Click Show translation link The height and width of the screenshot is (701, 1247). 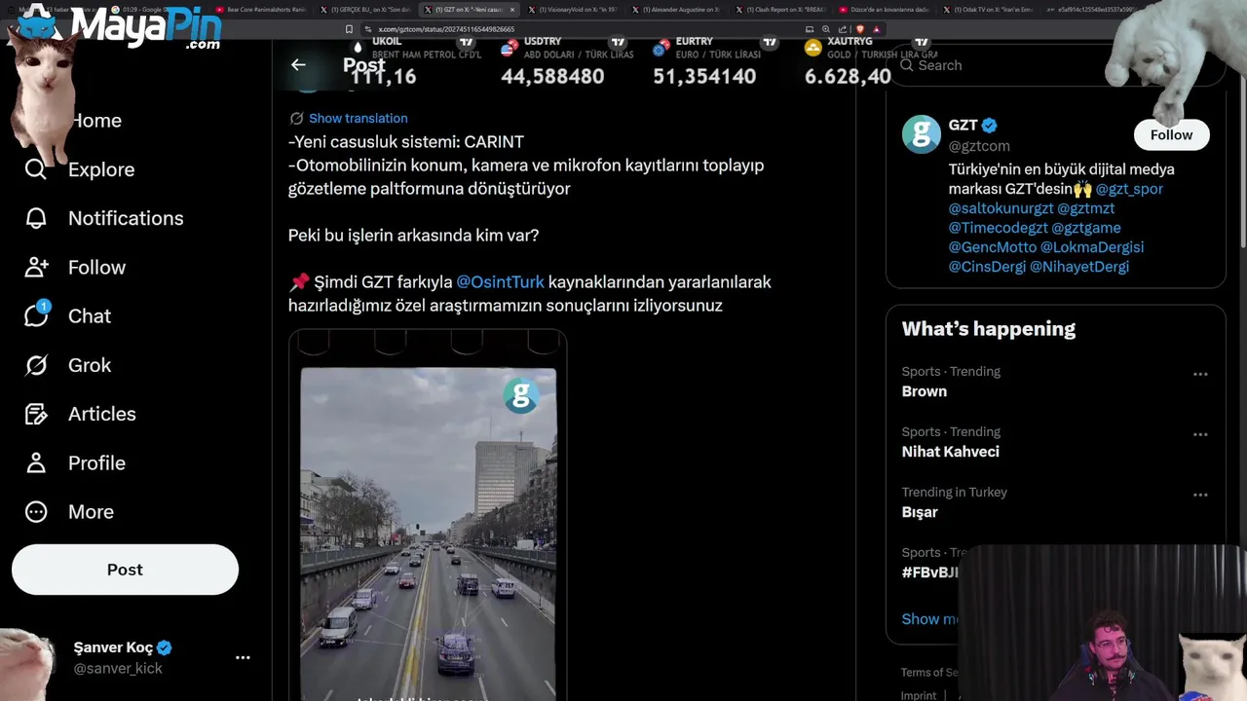click(359, 118)
